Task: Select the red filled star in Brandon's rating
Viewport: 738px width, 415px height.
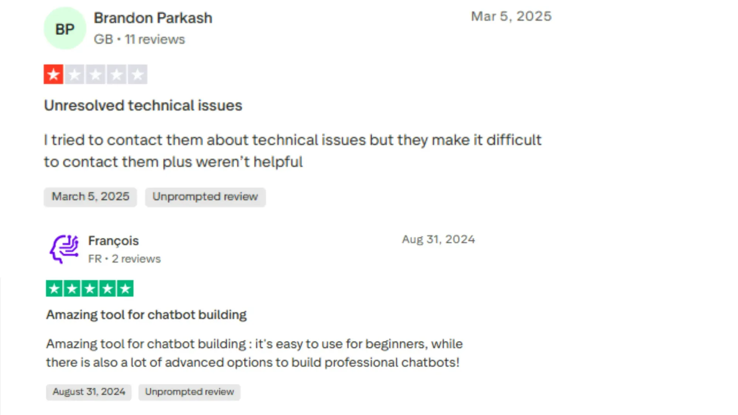Action: [54, 74]
